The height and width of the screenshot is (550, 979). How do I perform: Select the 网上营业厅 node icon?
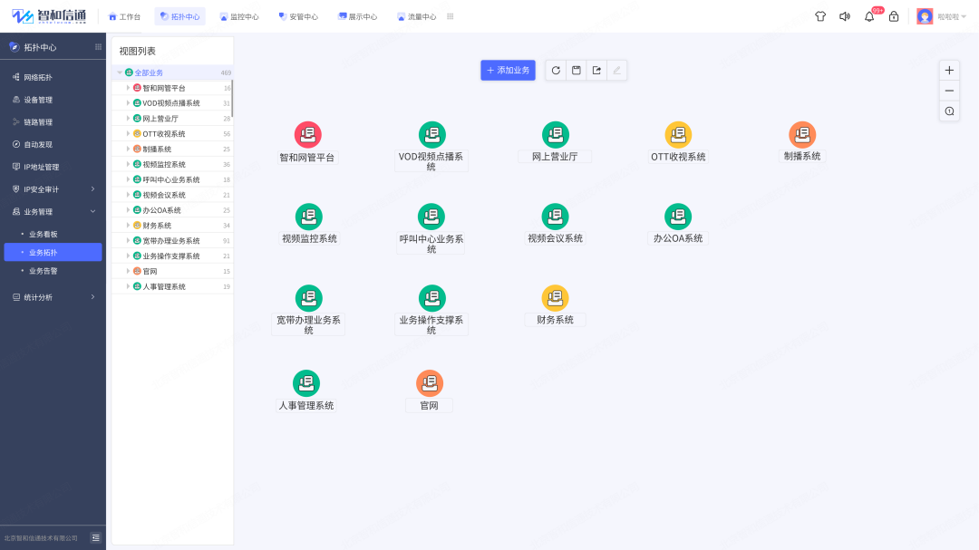coord(555,135)
